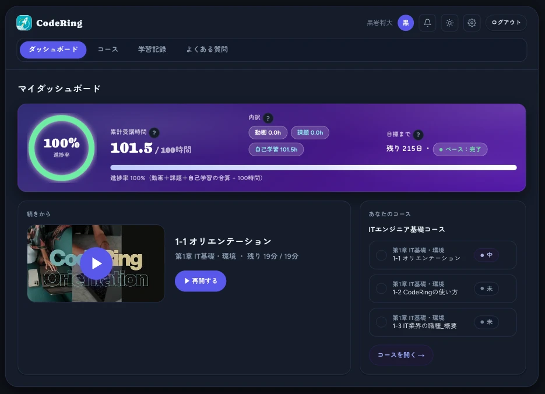Click the horizontal progress bar
The height and width of the screenshot is (394, 545).
coord(314,167)
